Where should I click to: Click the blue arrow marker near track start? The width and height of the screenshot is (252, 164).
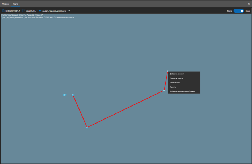[65, 95]
